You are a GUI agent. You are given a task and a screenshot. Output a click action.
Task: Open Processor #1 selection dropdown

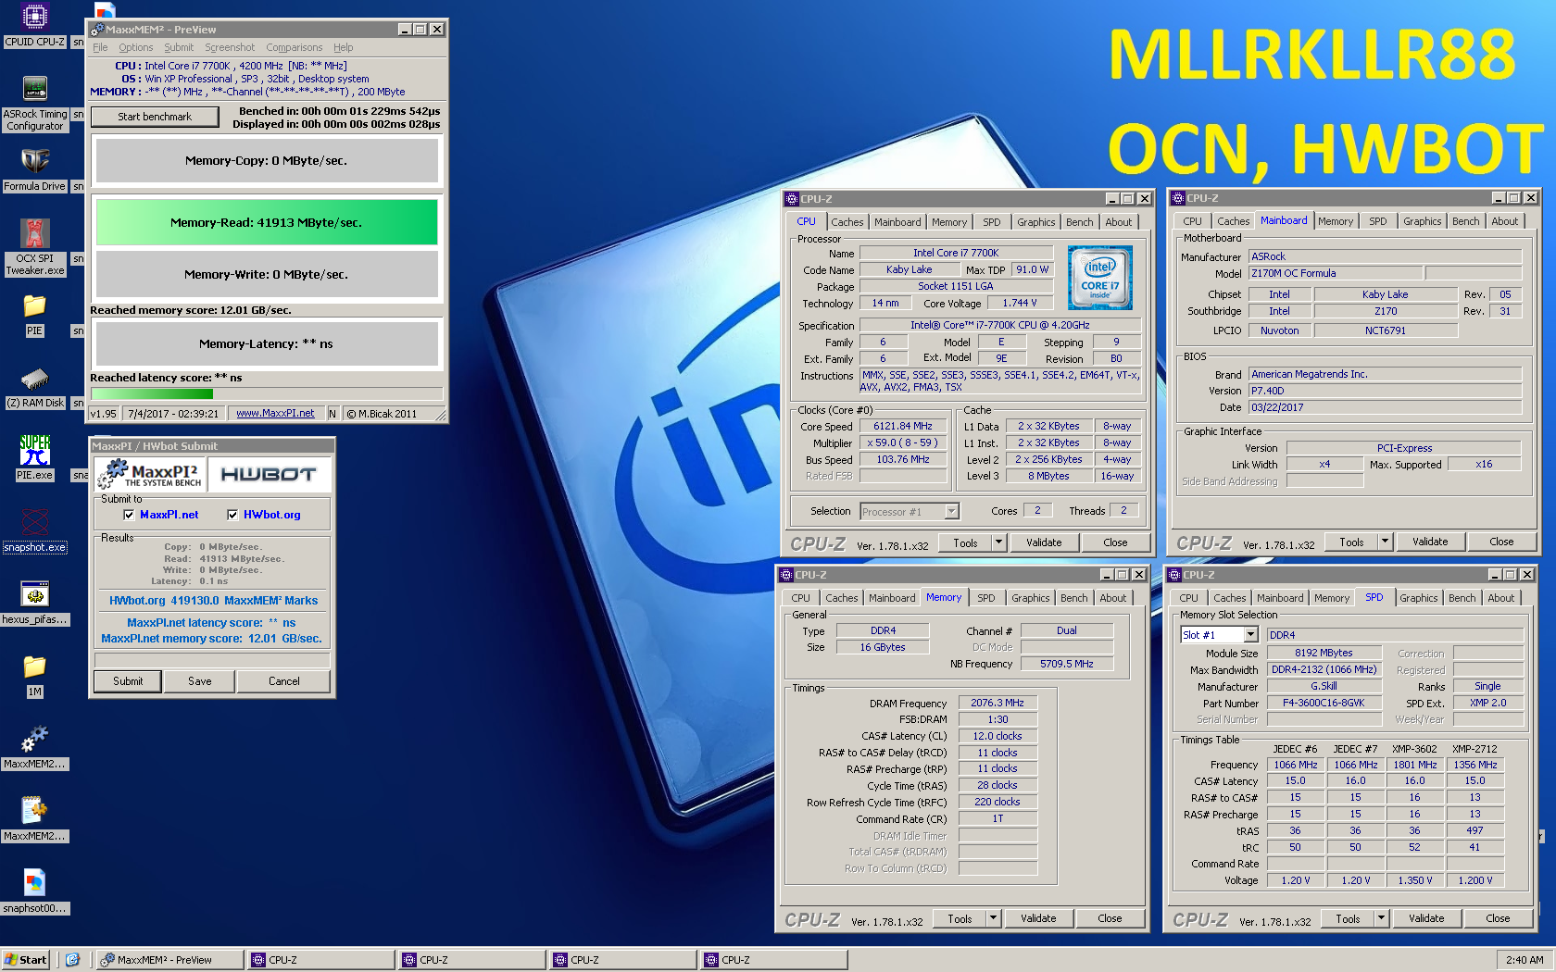click(x=951, y=511)
